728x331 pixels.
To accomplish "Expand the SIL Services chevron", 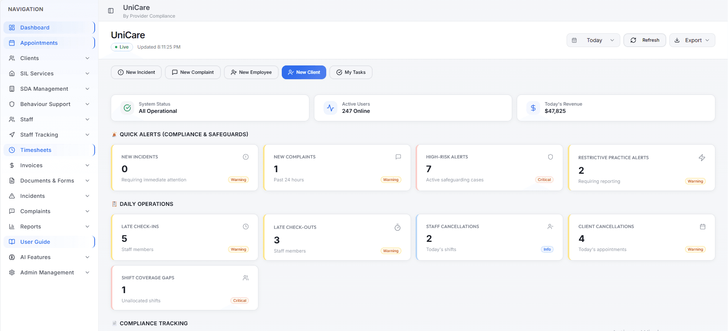I will pyautogui.click(x=87, y=73).
